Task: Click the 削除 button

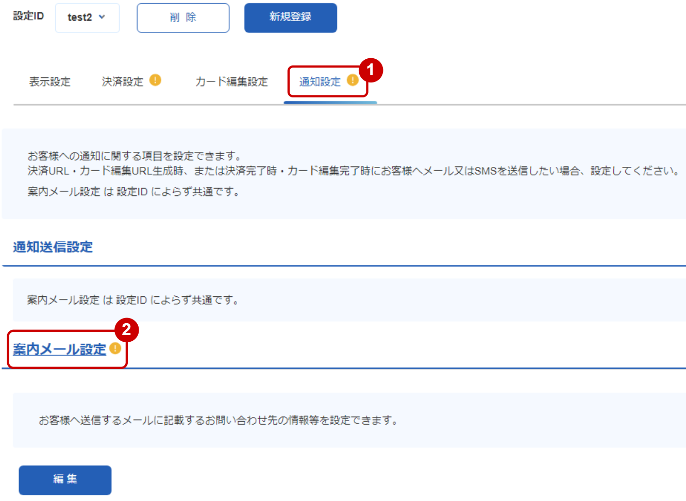Action: [183, 18]
